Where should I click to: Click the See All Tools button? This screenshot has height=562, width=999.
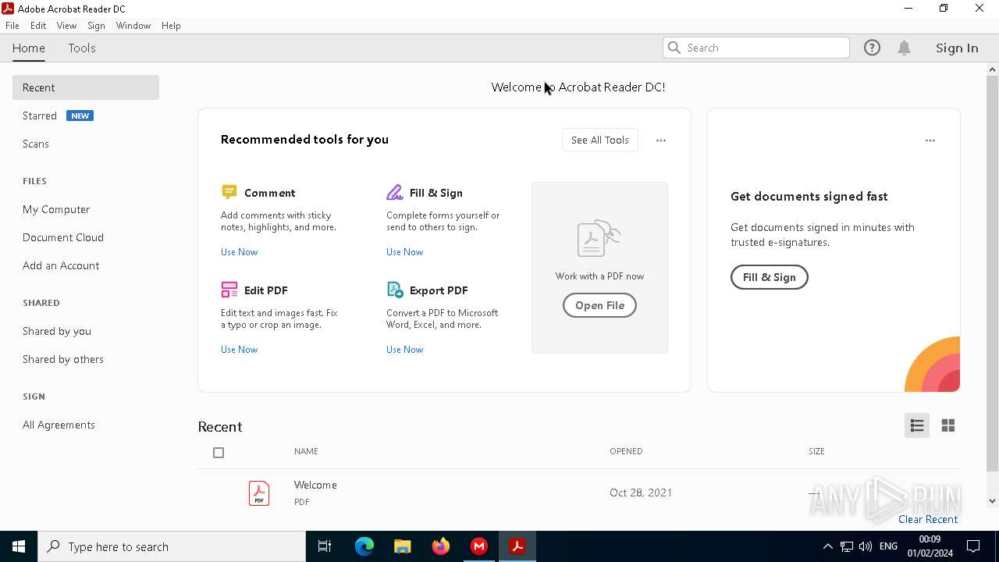click(600, 140)
